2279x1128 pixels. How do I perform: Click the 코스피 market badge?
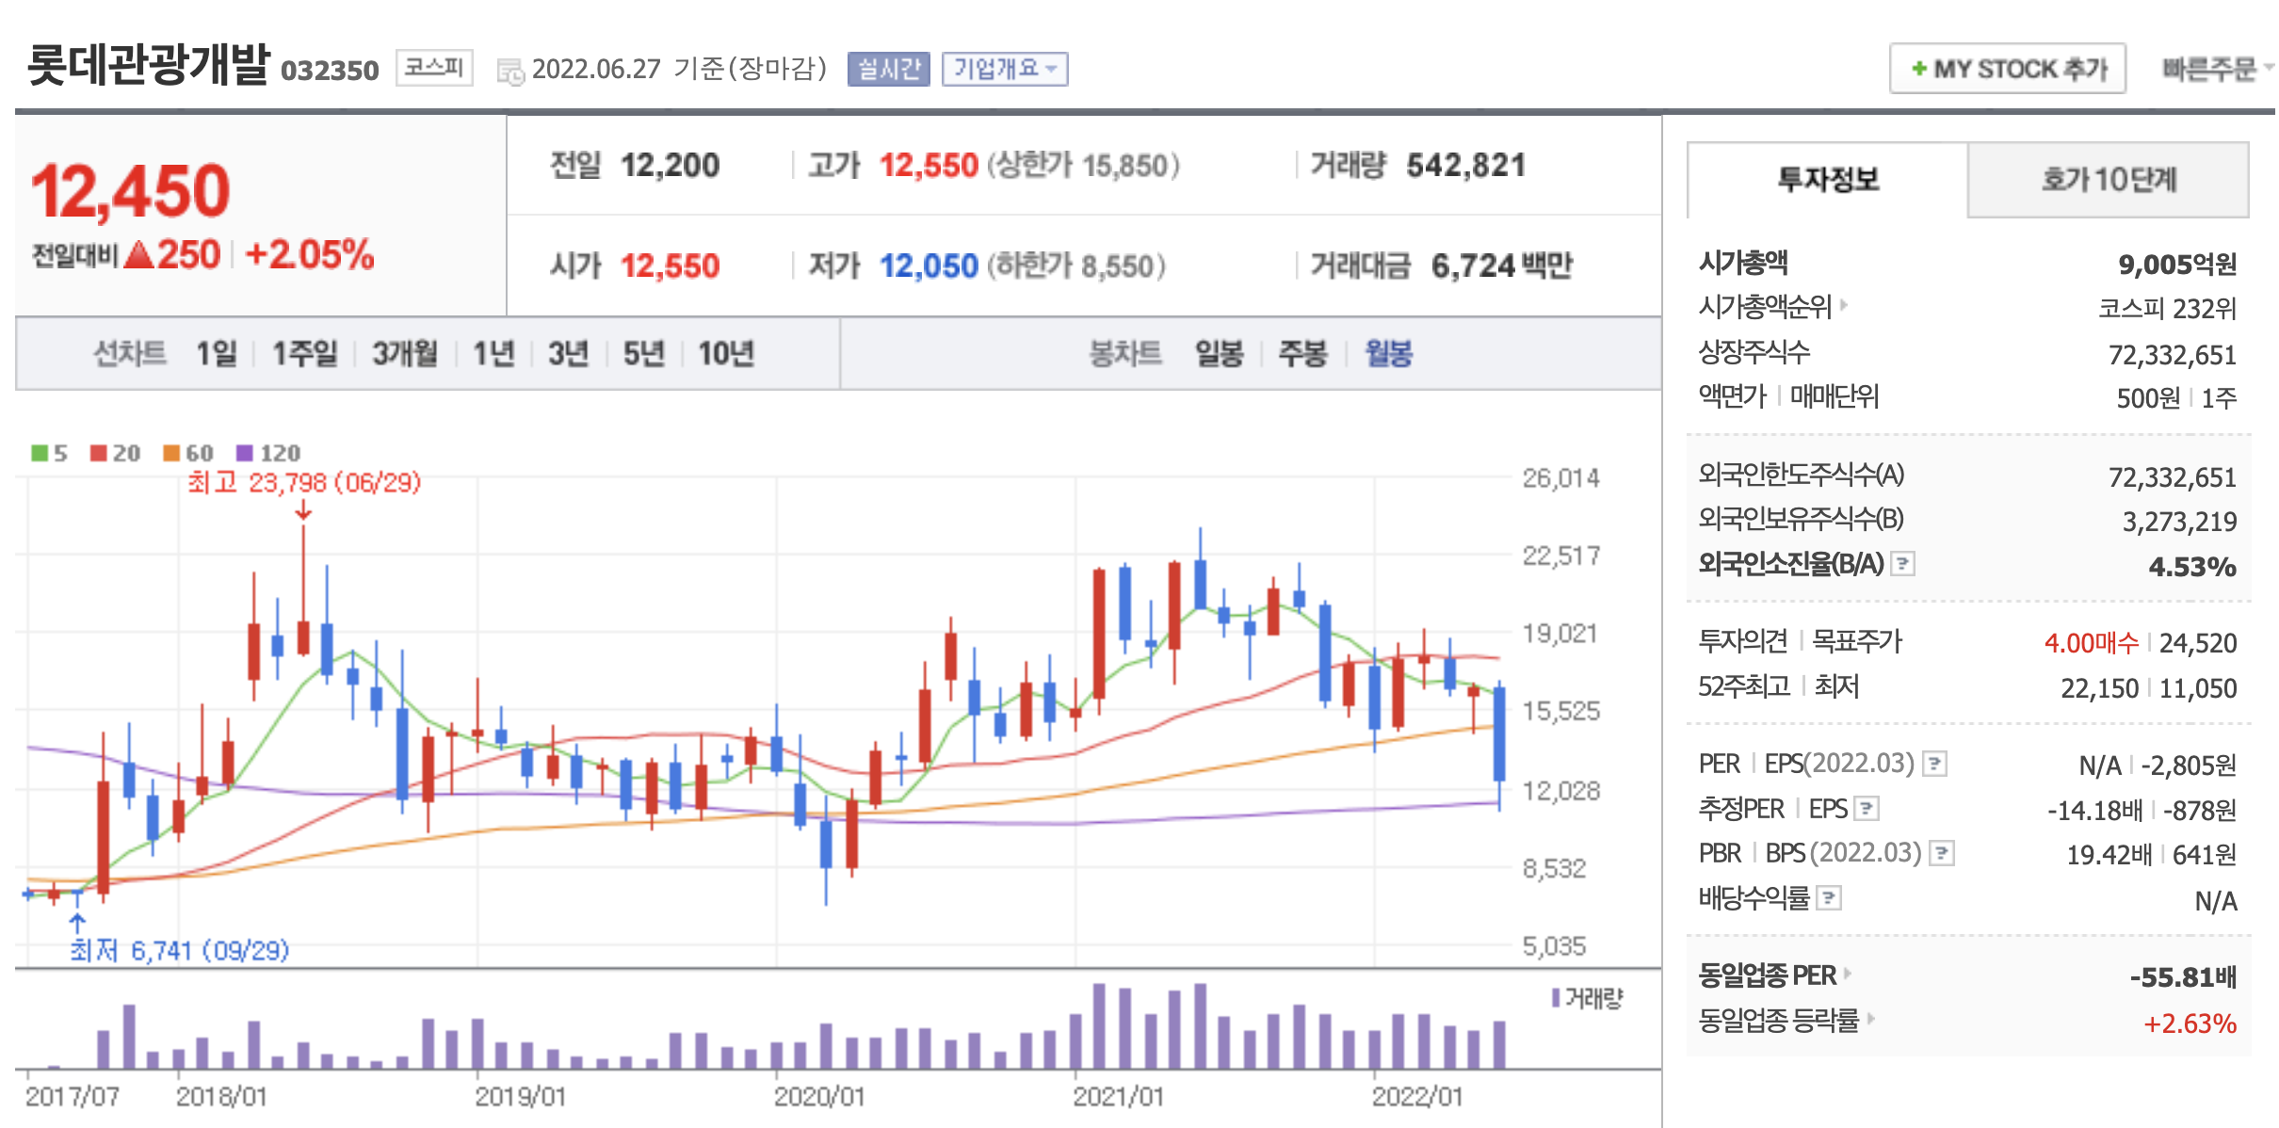[x=434, y=68]
